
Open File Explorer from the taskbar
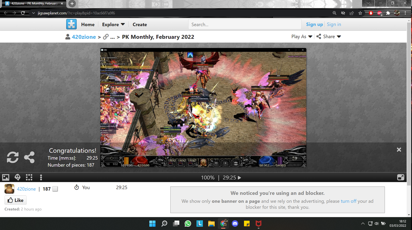click(211, 223)
